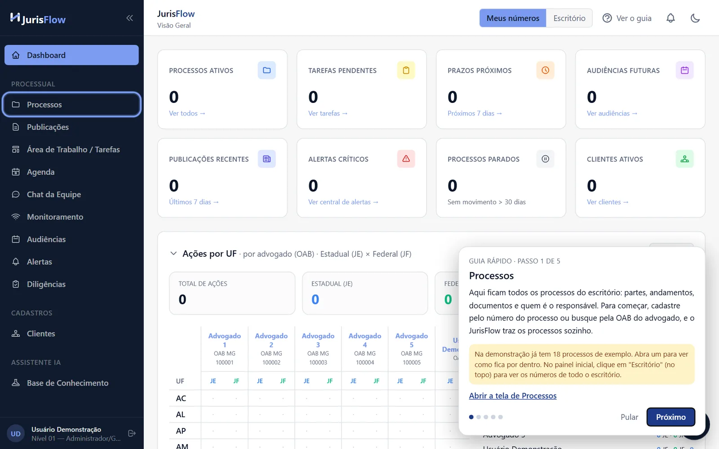Click Próximos 7 dias link
Viewport: 719px width, 449px height.
click(x=475, y=113)
